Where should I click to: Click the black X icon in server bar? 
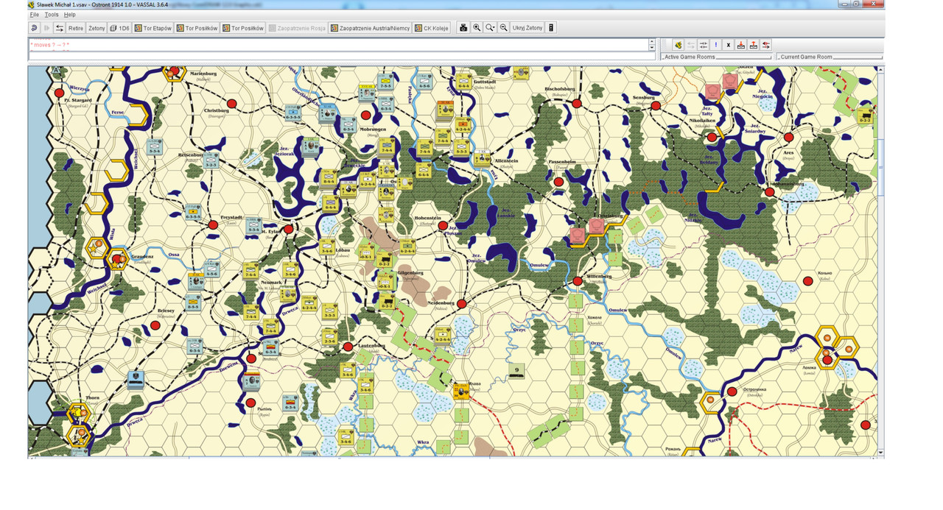pyautogui.click(x=729, y=45)
